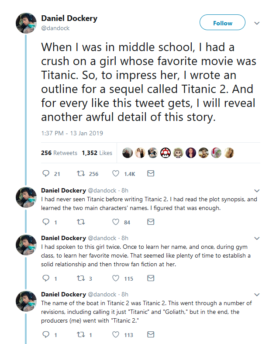Retweet the reply with 3 retweets
Image resolution: width=276 pixels, height=344 pixels.
(80, 278)
